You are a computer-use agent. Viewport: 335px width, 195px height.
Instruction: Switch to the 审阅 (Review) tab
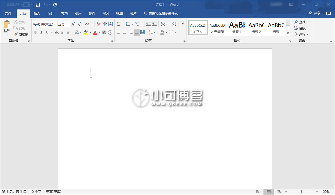click(106, 14)
